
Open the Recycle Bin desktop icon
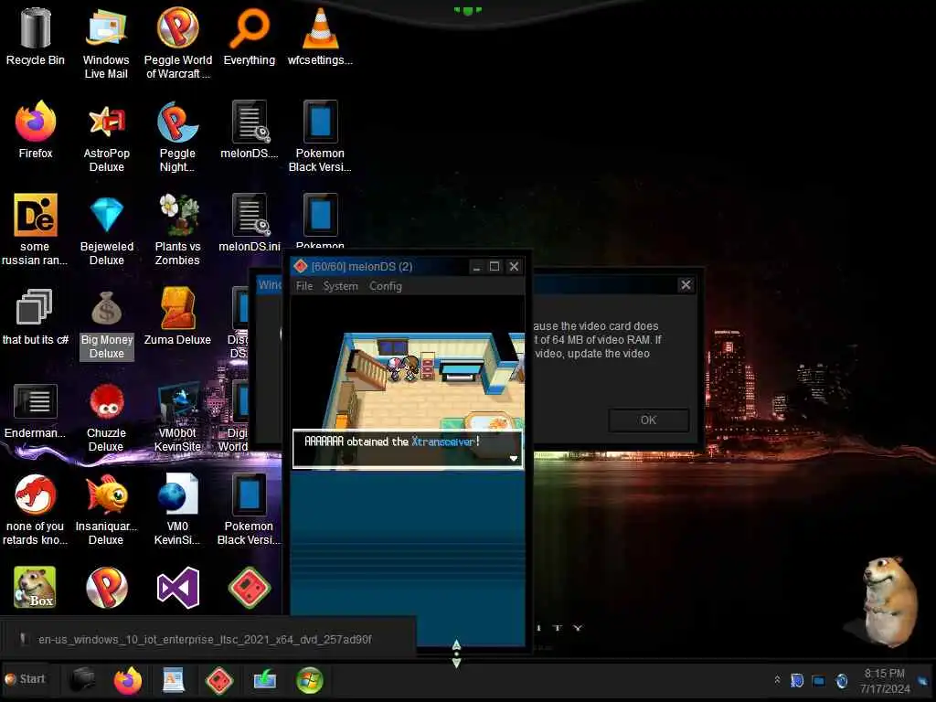(36, 37)
